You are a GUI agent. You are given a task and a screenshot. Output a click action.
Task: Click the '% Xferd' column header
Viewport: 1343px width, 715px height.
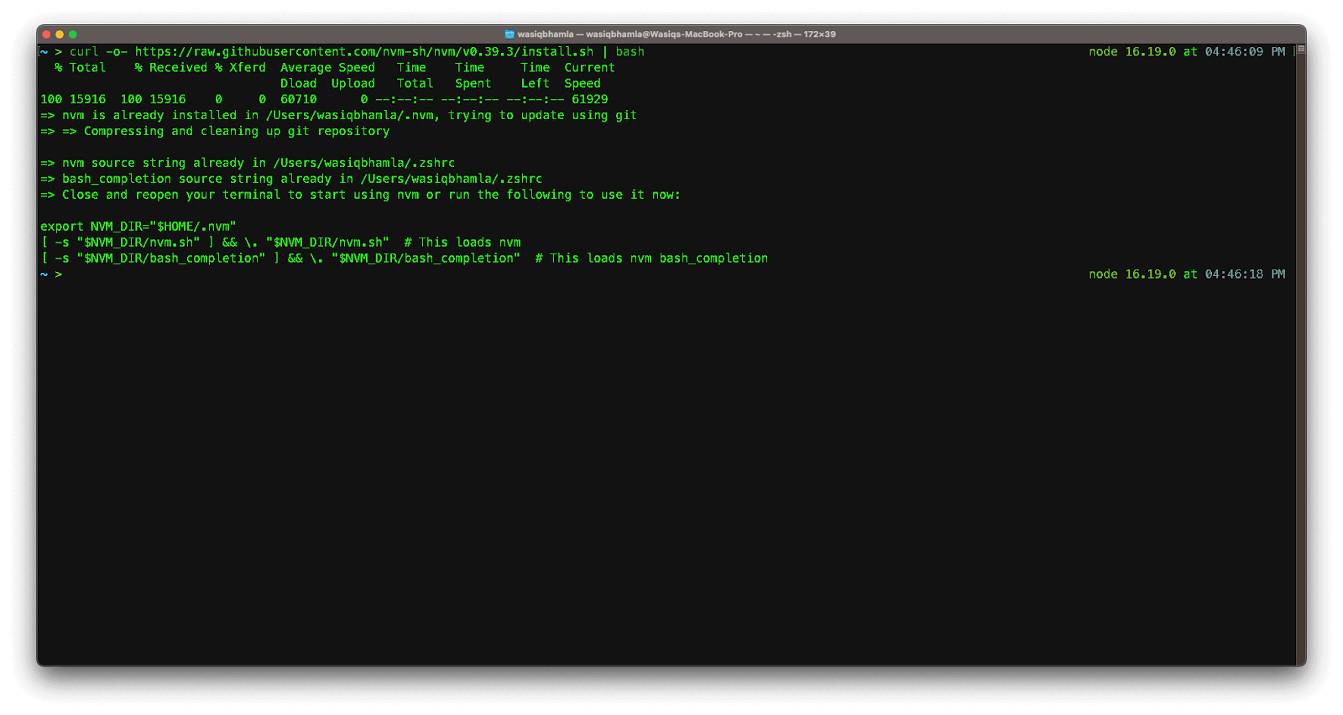click(240, 68)
